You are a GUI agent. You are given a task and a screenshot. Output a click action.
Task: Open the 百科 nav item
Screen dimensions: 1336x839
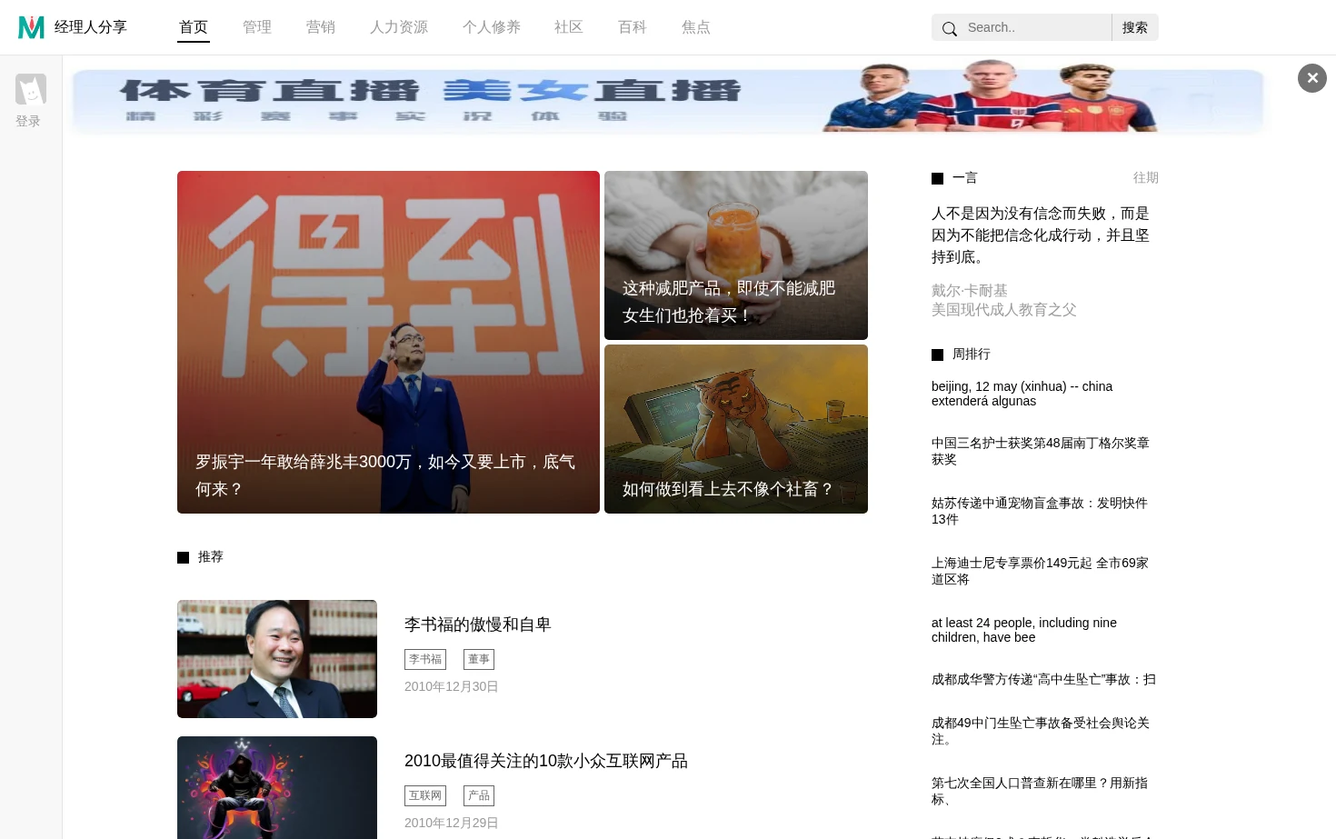pyautogui.click(x=633, y=27)
